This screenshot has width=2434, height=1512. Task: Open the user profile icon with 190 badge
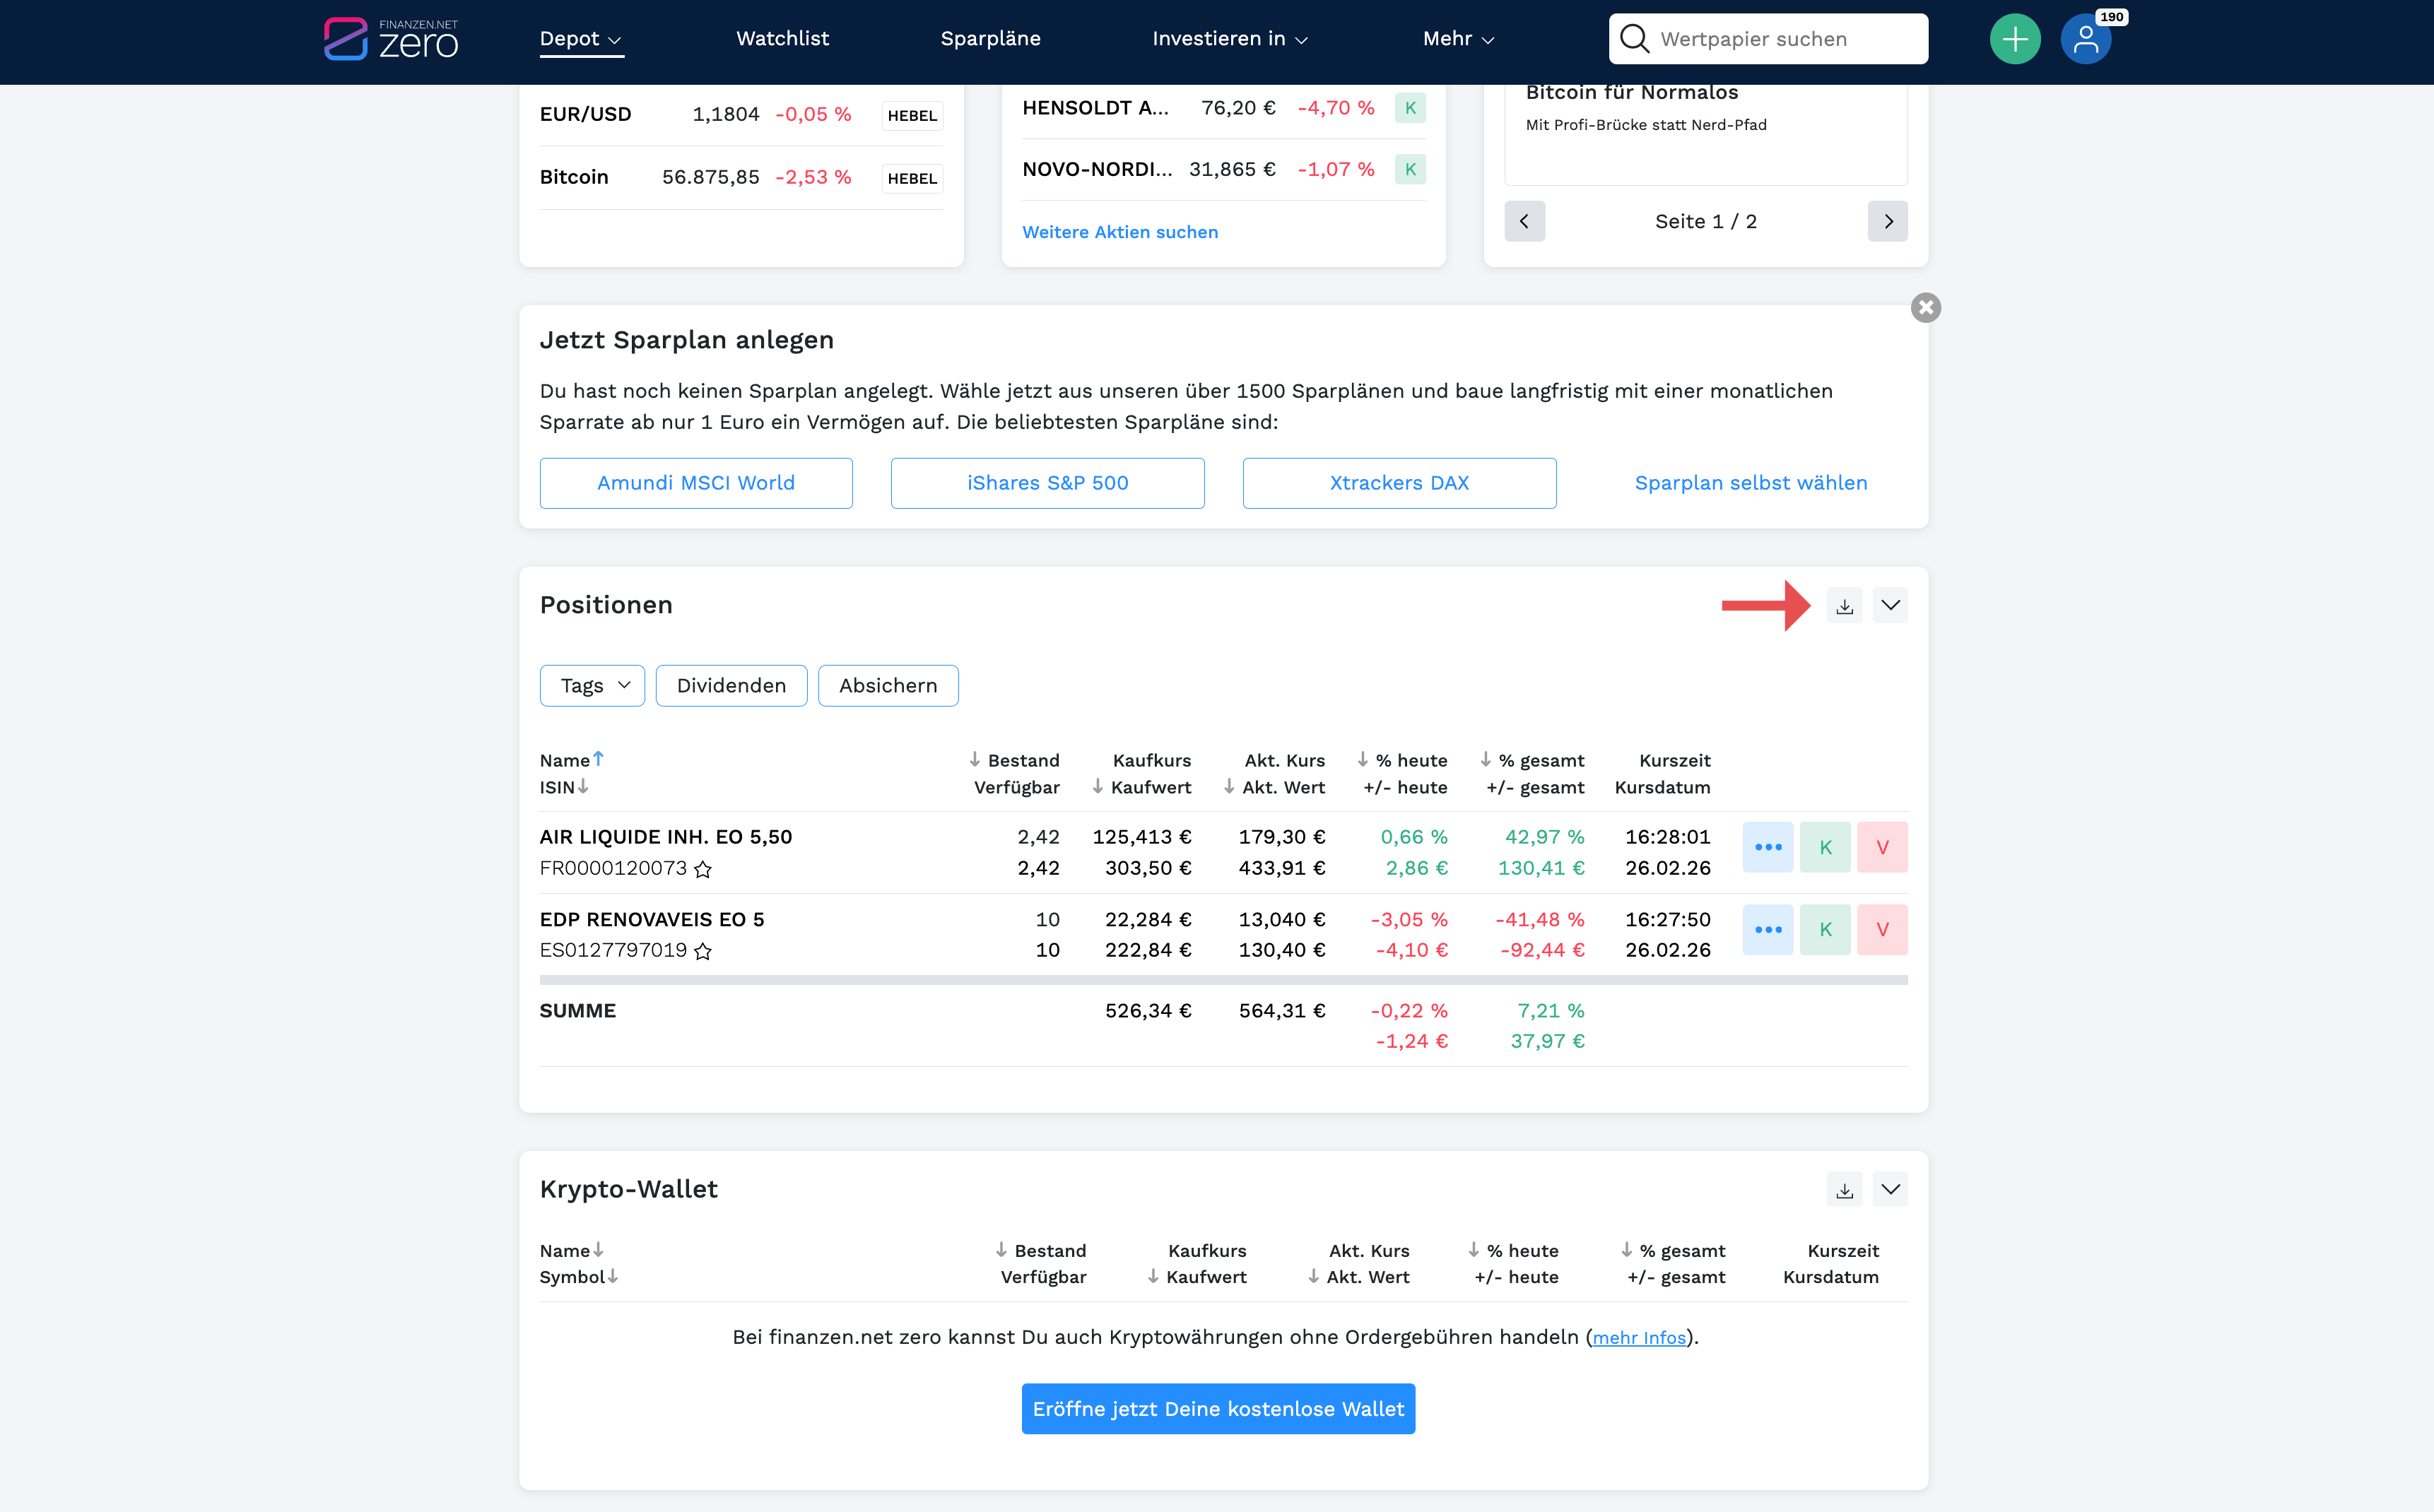(2086, 39)
